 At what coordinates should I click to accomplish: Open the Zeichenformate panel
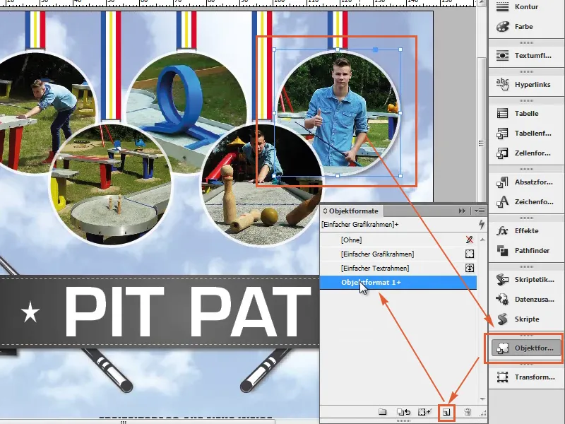point(525,202)
